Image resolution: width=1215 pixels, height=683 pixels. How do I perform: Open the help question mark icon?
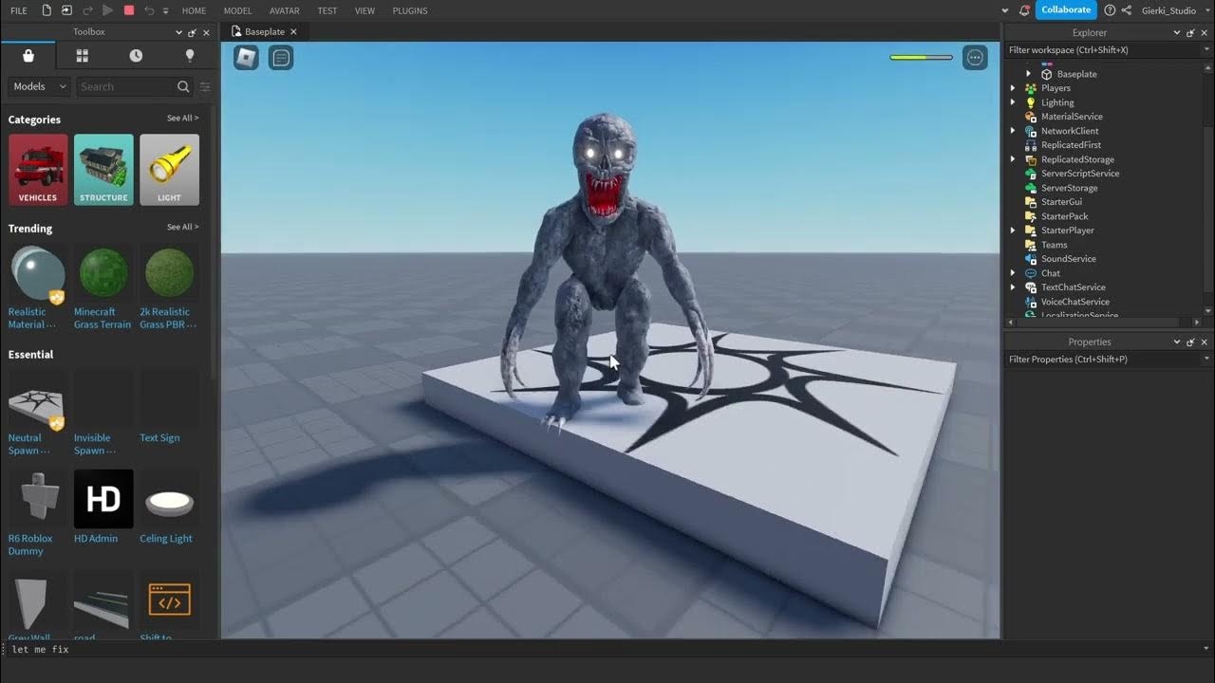[1110, 10]
